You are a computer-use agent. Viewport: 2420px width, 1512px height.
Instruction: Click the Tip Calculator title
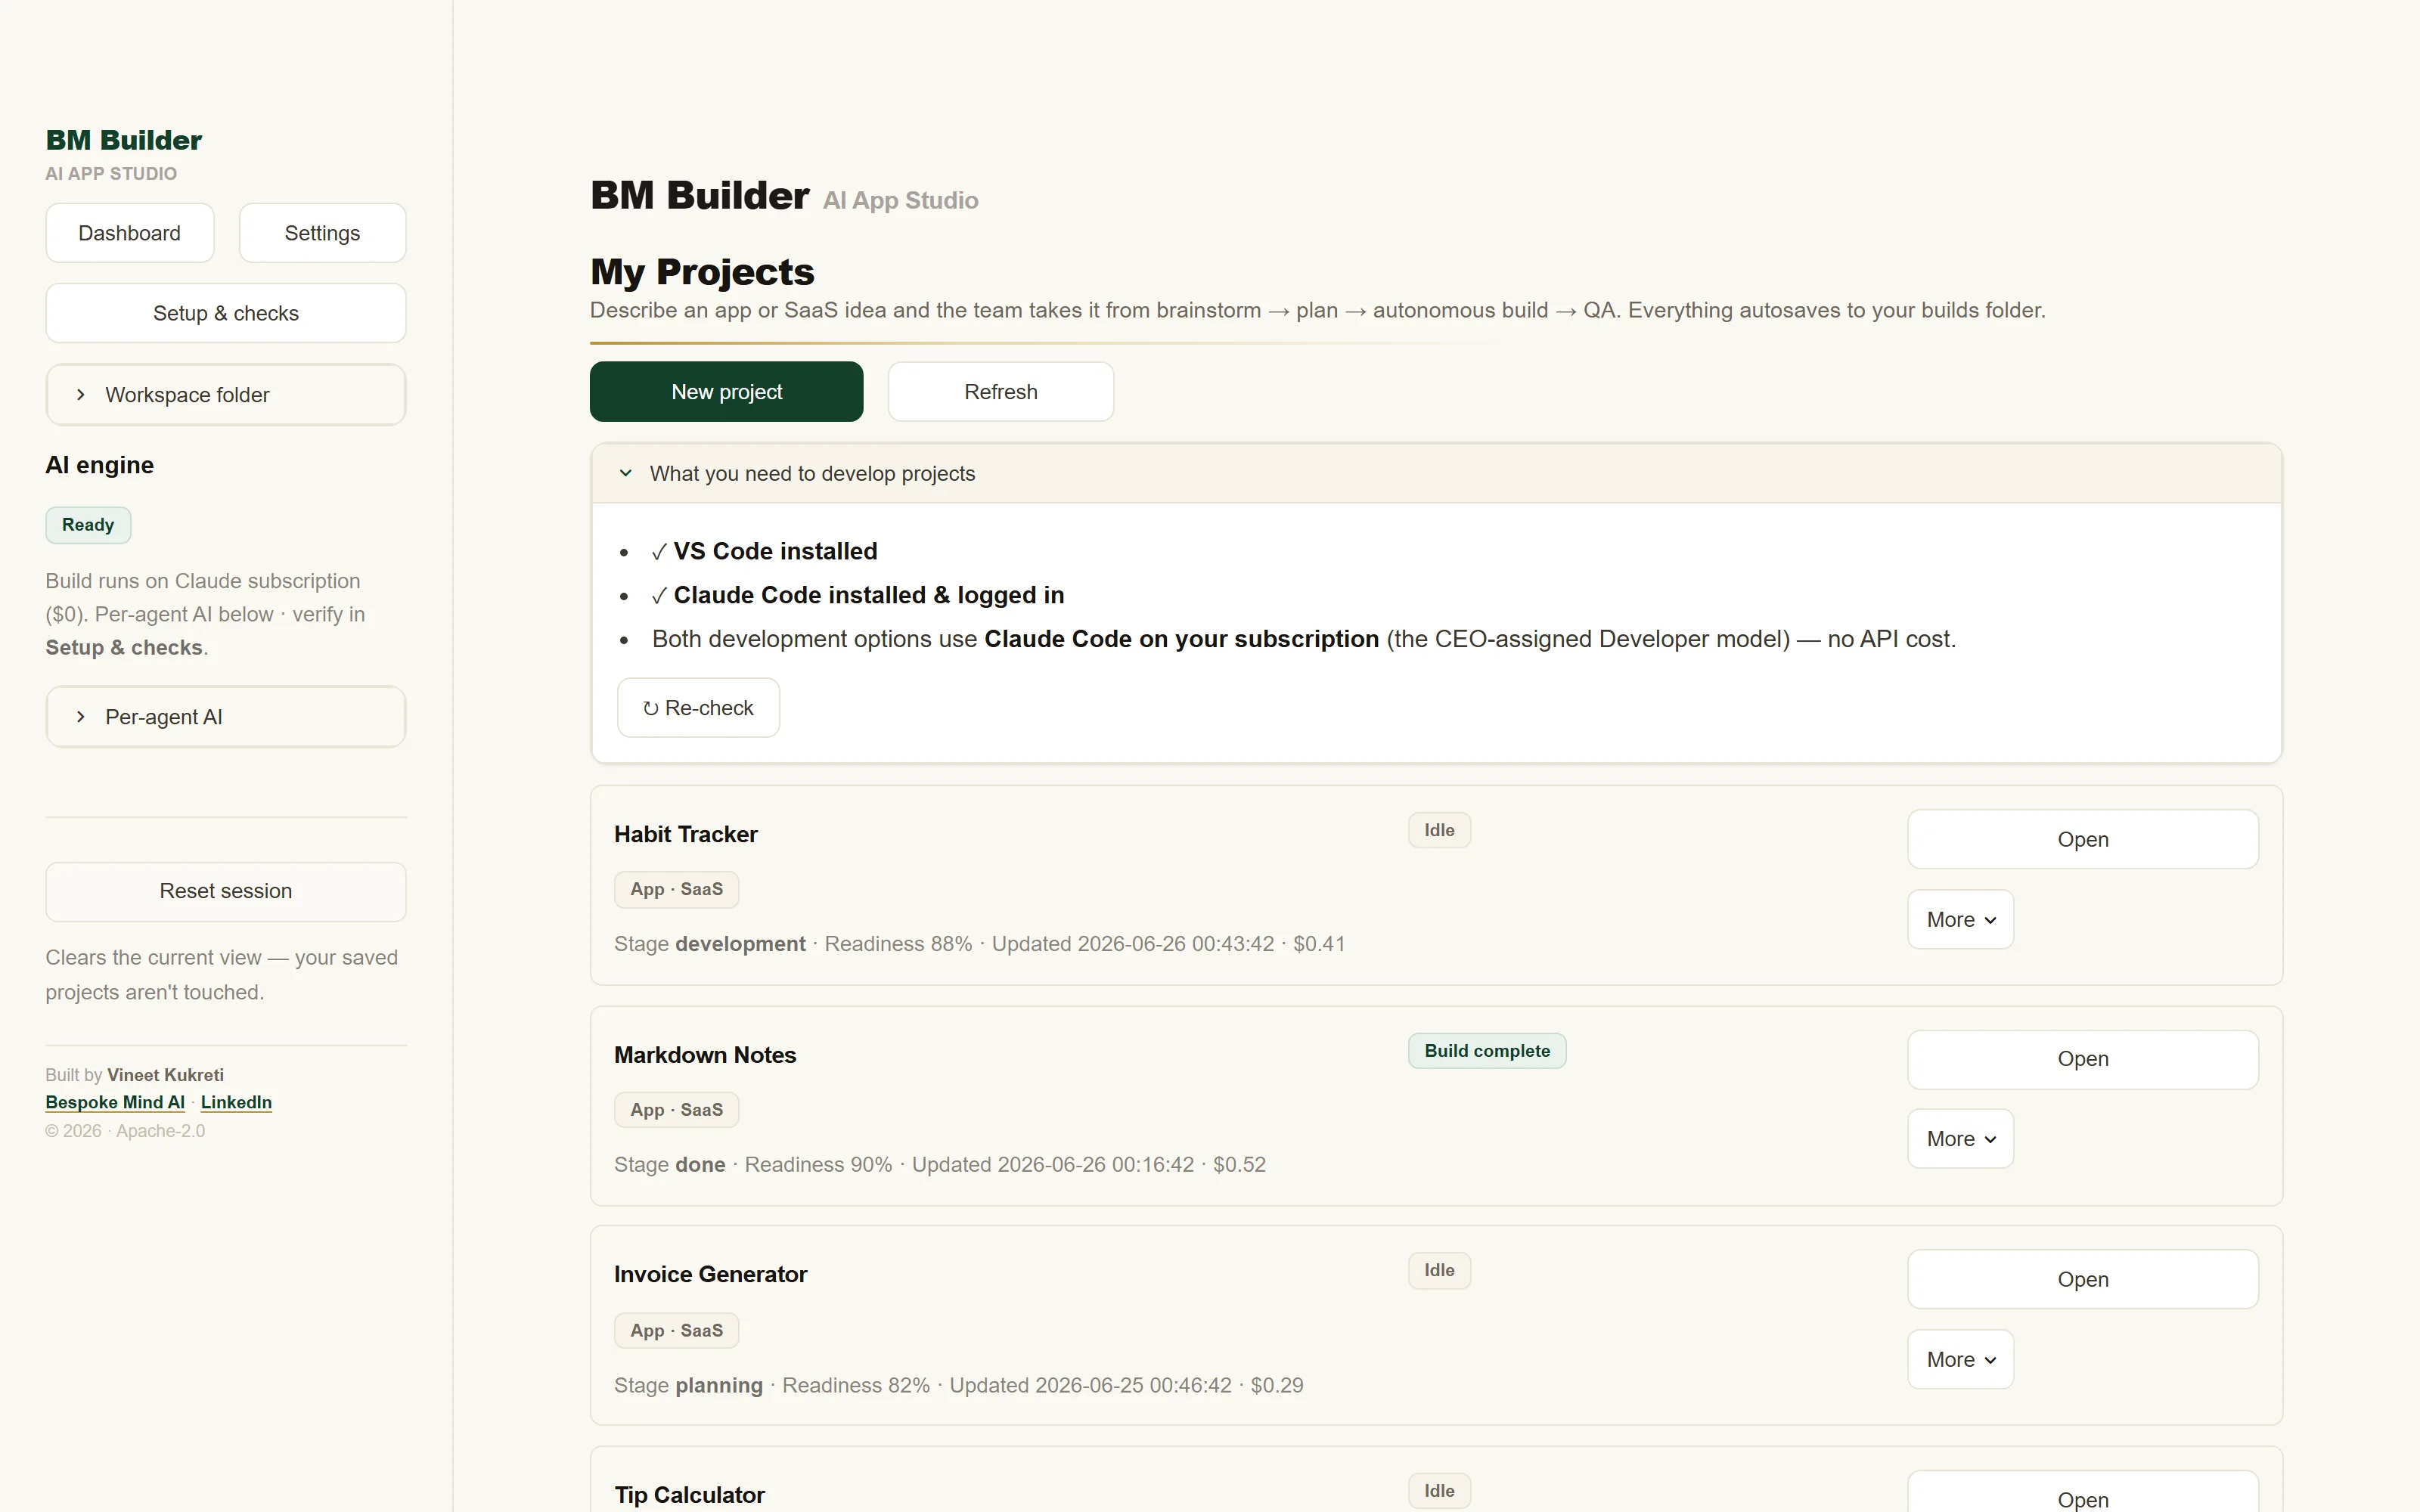689,1495
